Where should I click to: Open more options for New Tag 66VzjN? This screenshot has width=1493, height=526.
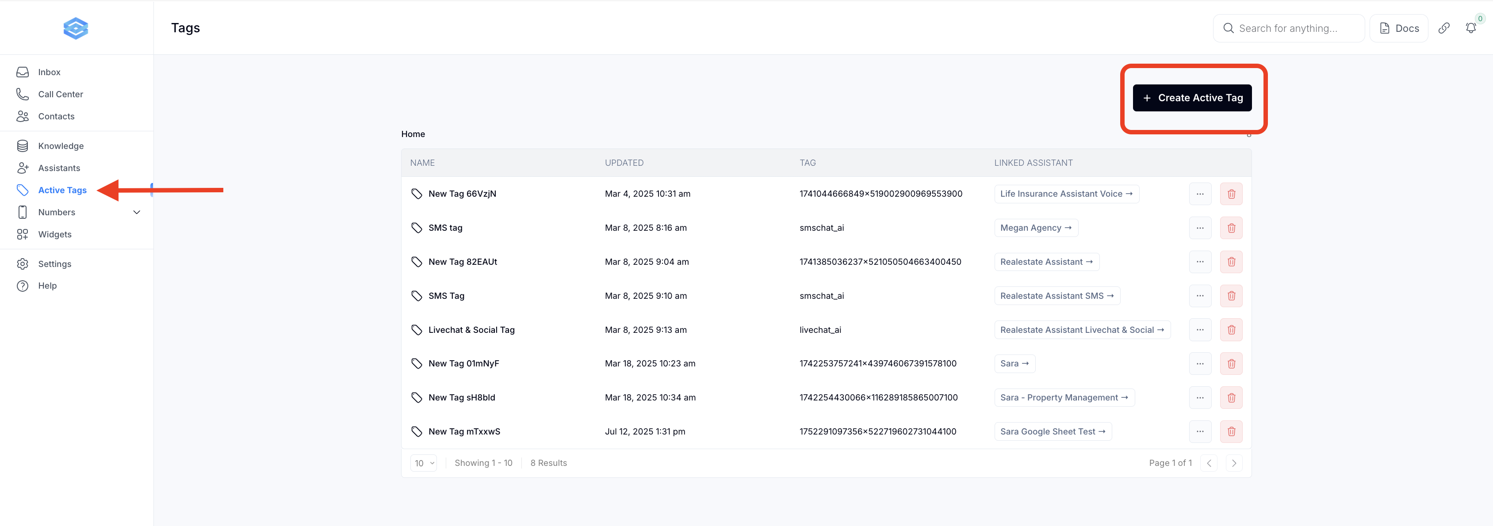(x=1200, y=194)
